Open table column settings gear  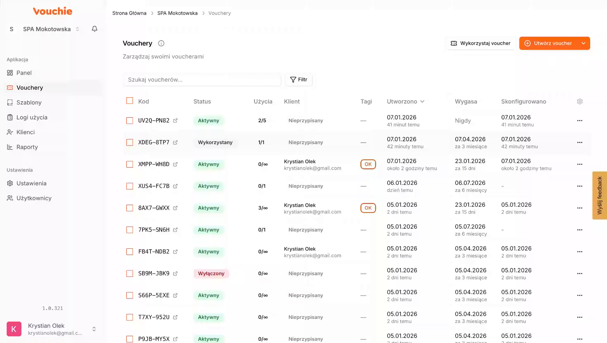click(580, 101)
